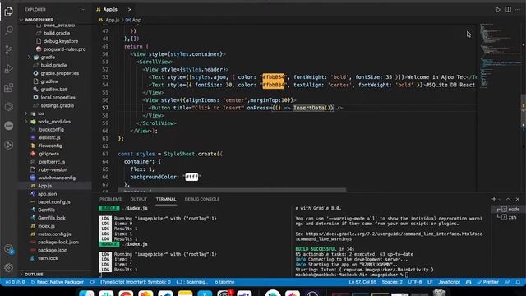Viewport: 526px width, 296px height.
Task: Select the Terminal panel tab
Action: tap(166, 199)
